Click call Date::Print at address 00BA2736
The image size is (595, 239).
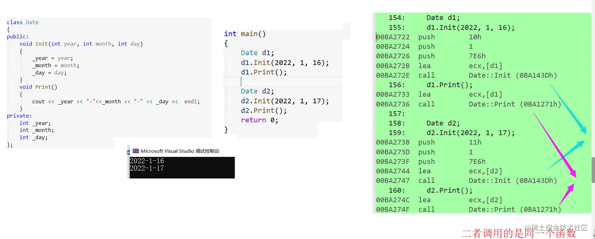[x=469, y=104]
